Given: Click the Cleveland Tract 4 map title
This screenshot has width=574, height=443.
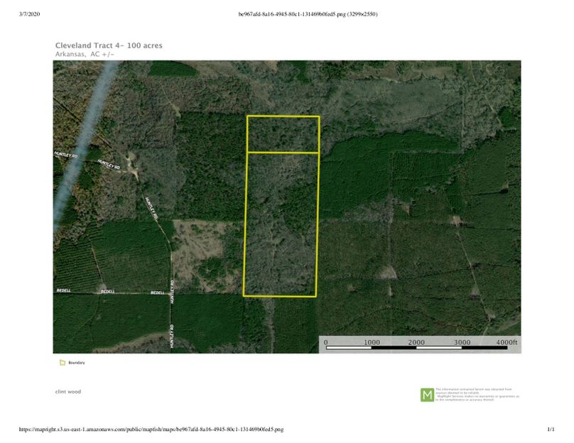Looking at the screenshot, I should click(x=109, y=45).
